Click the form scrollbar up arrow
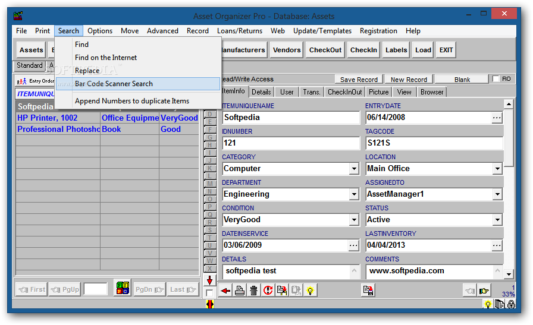Screen dimensions: 533x325 (x=509, y=104)
